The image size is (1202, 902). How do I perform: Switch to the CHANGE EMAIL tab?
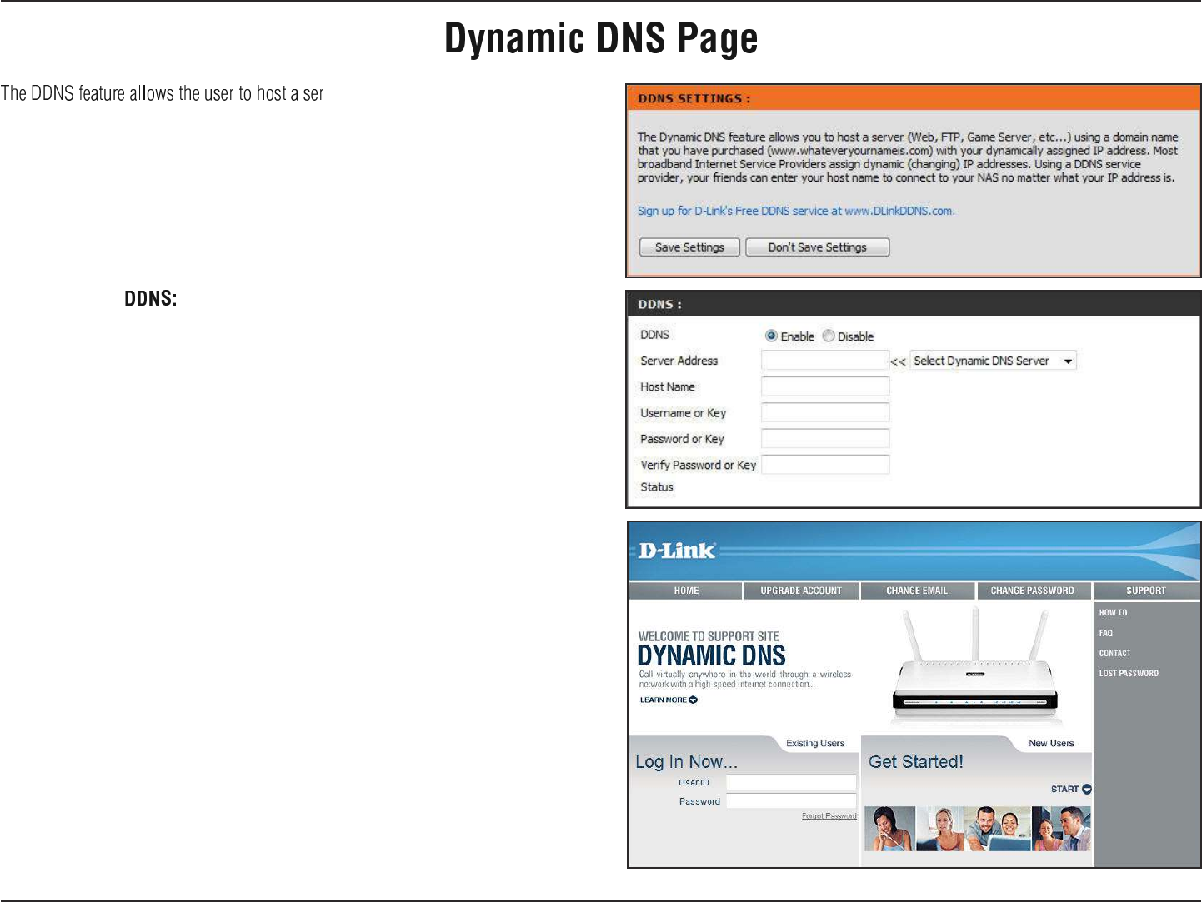(917, 591)
